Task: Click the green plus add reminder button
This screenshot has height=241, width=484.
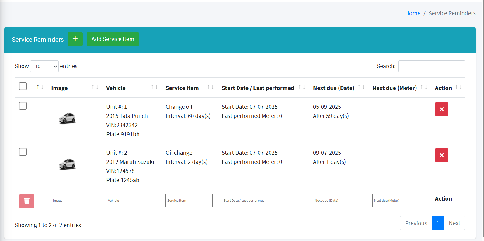Action: pyautogui.click(x=75, y=39)
